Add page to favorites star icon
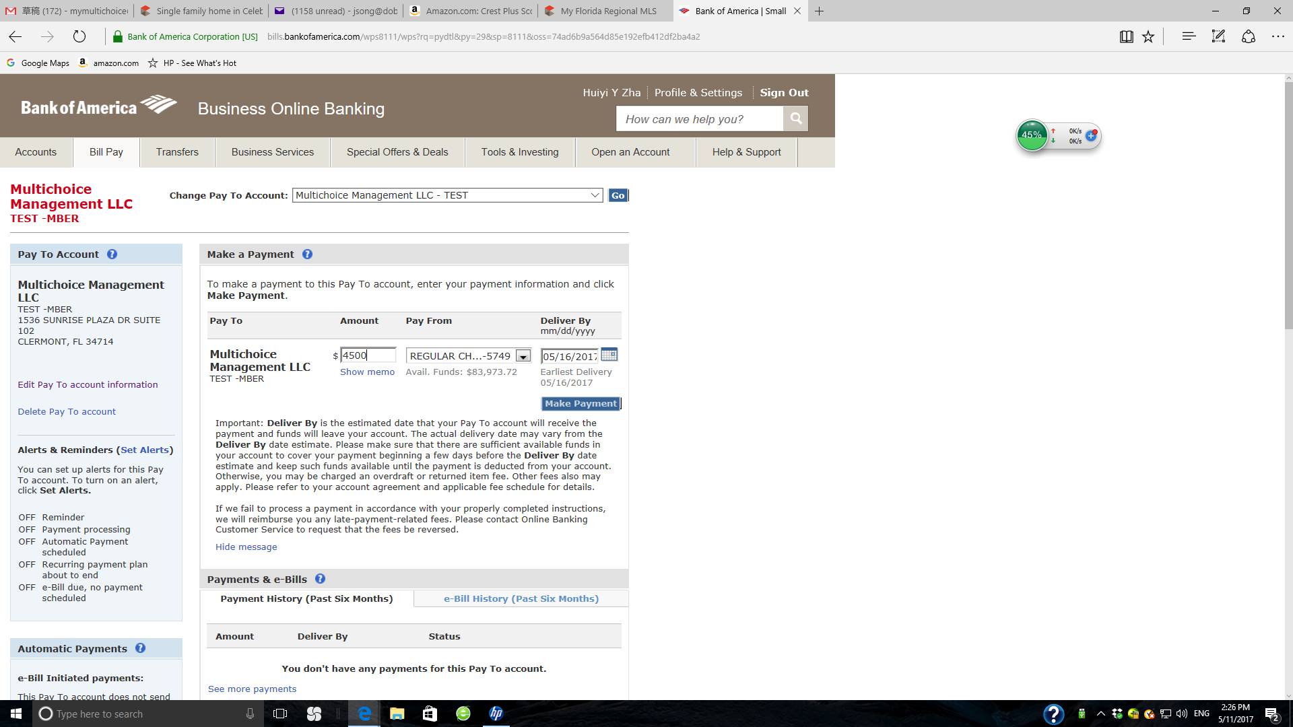 (x=1148, y=37)
